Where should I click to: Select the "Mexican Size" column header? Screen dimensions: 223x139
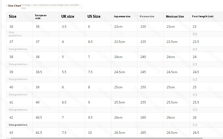point(175,16)
